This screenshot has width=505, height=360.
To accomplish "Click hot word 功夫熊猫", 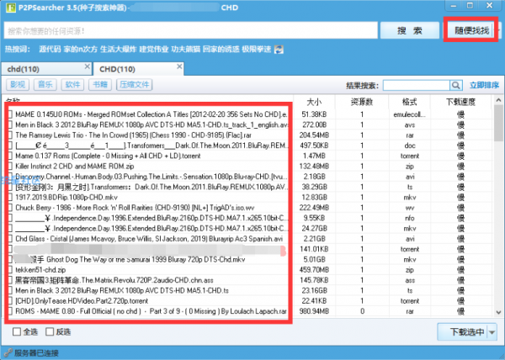I will [185, 50].
